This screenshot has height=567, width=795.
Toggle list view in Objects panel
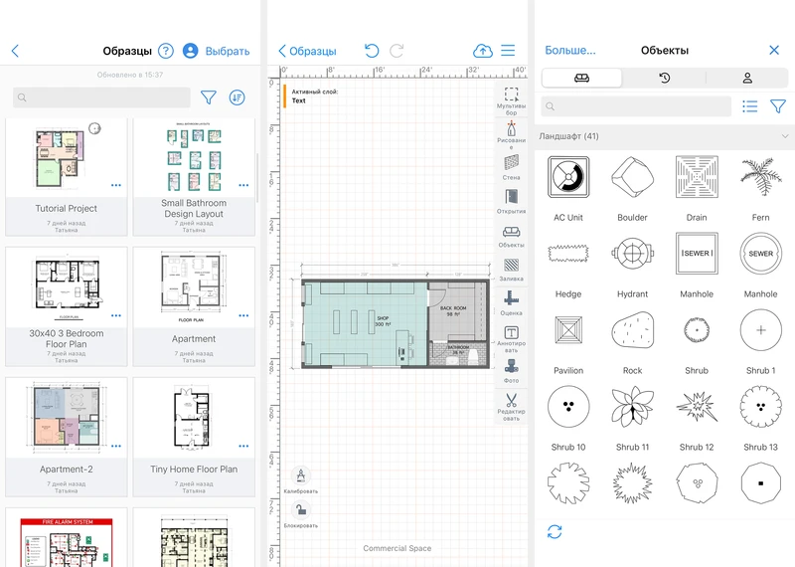tap(750, 106)
